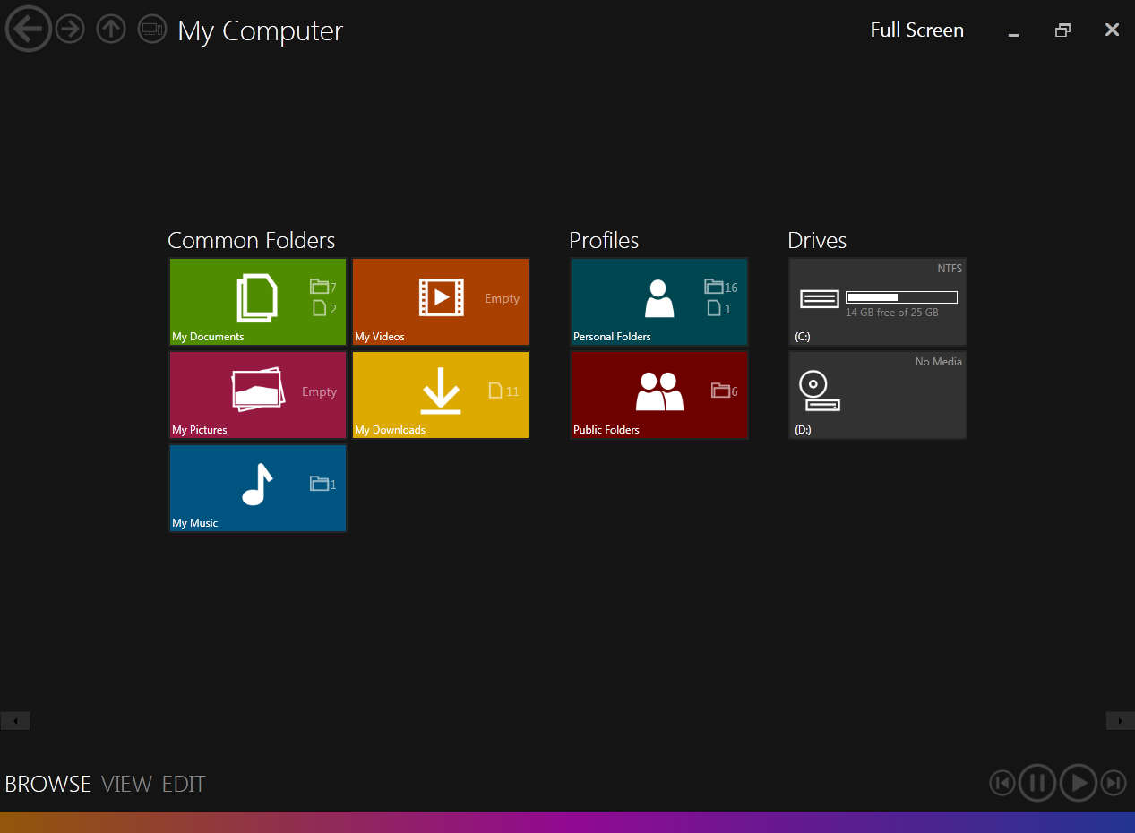Pause the slideshow playback
1135x833 pixels.
1037,783
